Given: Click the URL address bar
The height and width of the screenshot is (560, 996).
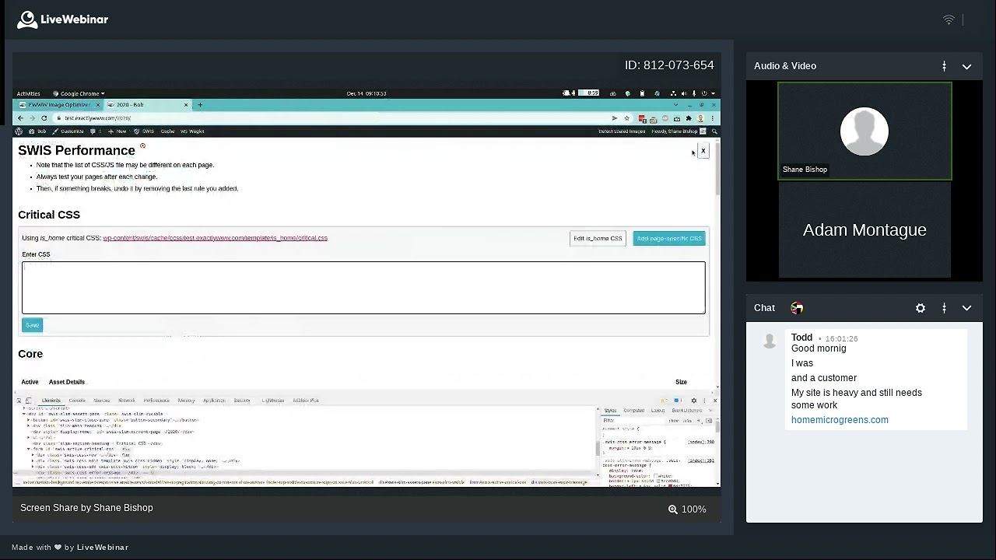Looking at the screenshot, I should [x=335, y=118].
